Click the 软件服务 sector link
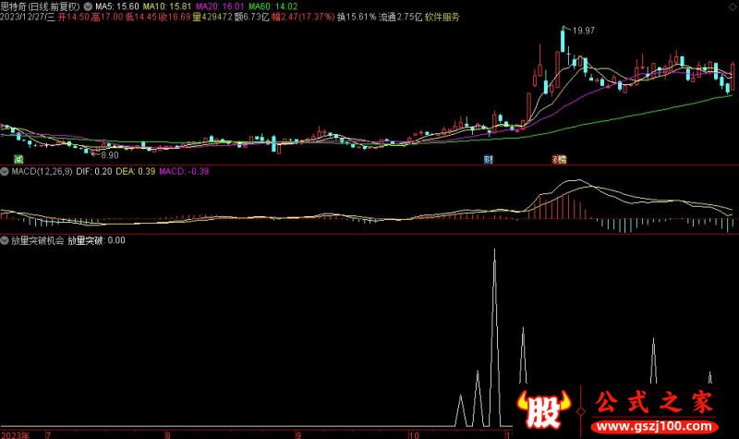739x439 pixels. click(442, 17)
